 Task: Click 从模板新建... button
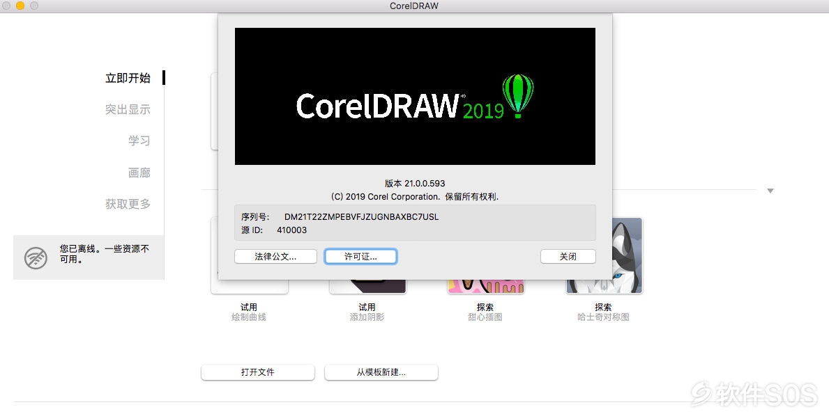coord(381,372)
